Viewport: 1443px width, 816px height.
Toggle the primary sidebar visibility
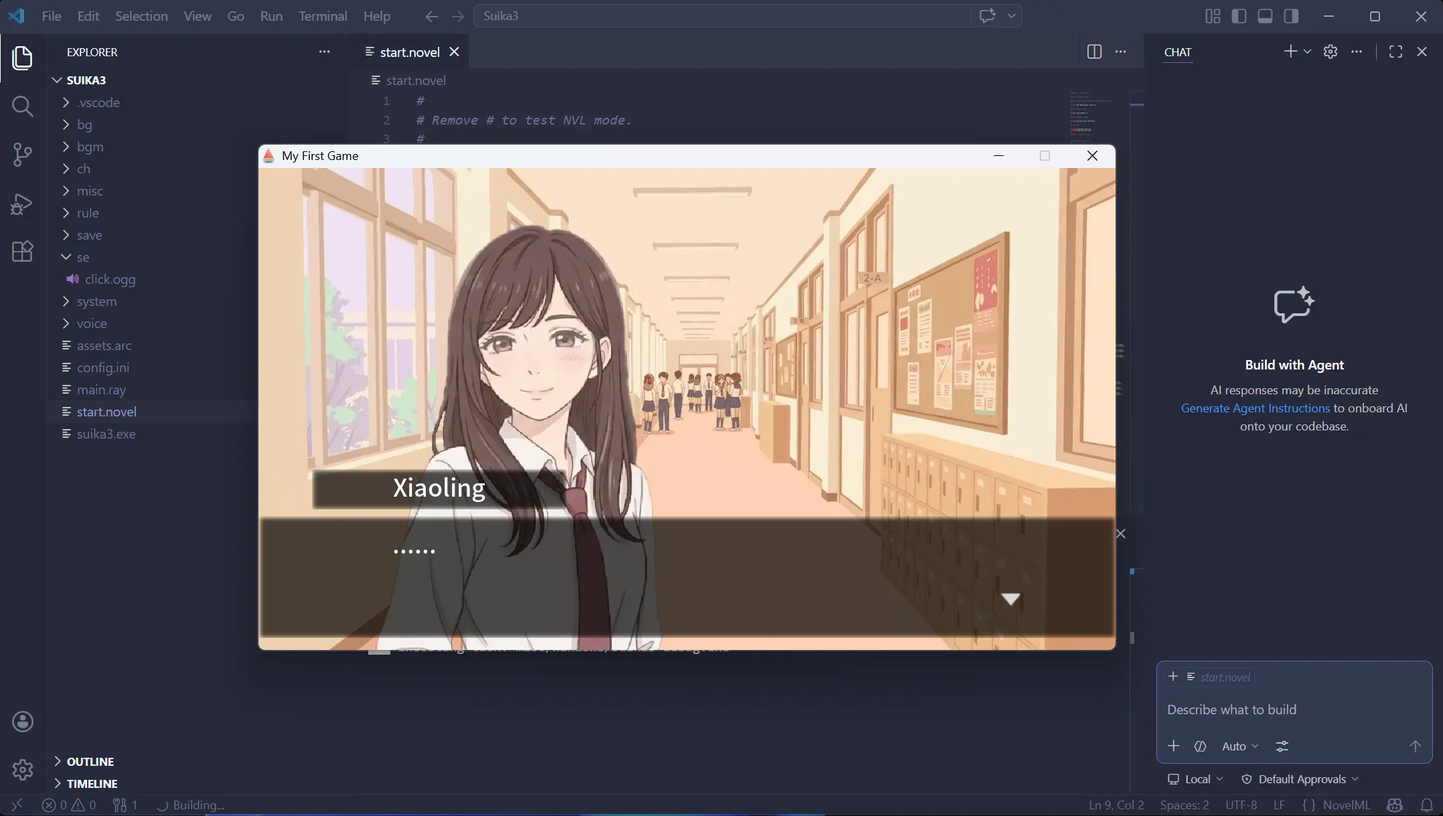point(1238,16)
